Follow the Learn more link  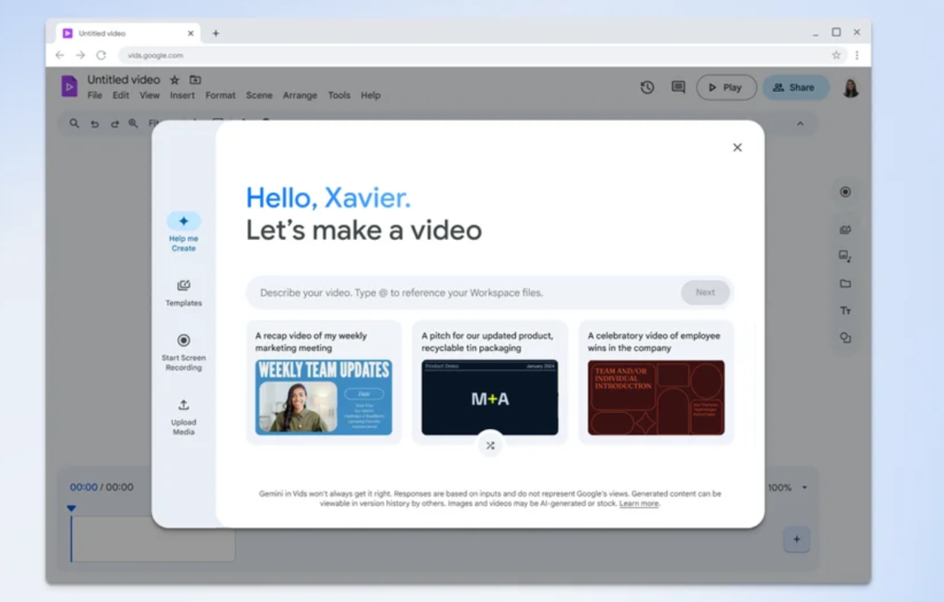tap(639, 504)
